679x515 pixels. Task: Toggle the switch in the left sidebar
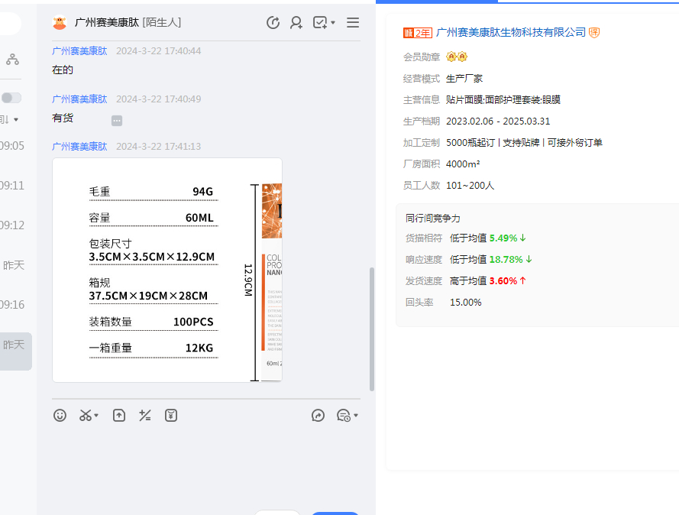click(11, 98)
